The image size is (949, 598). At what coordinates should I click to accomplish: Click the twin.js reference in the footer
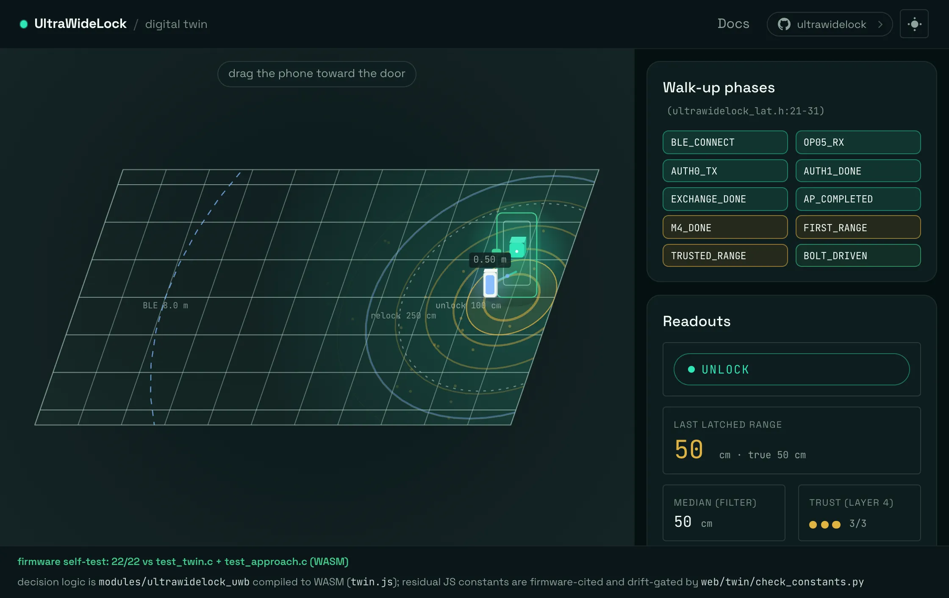372,582
